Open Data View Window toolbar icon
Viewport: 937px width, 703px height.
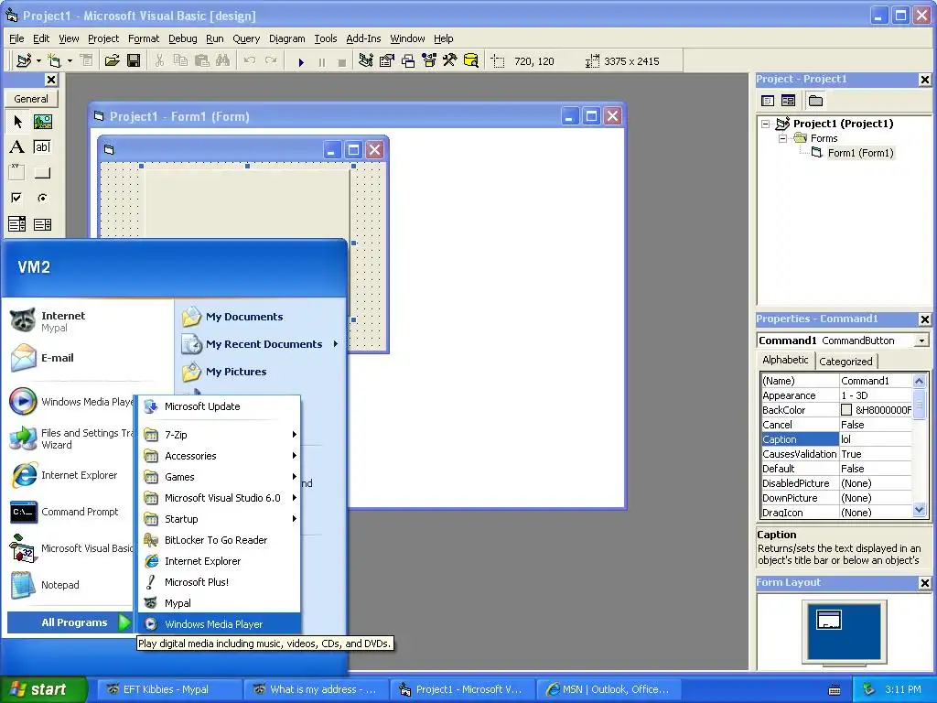(471, 60)
